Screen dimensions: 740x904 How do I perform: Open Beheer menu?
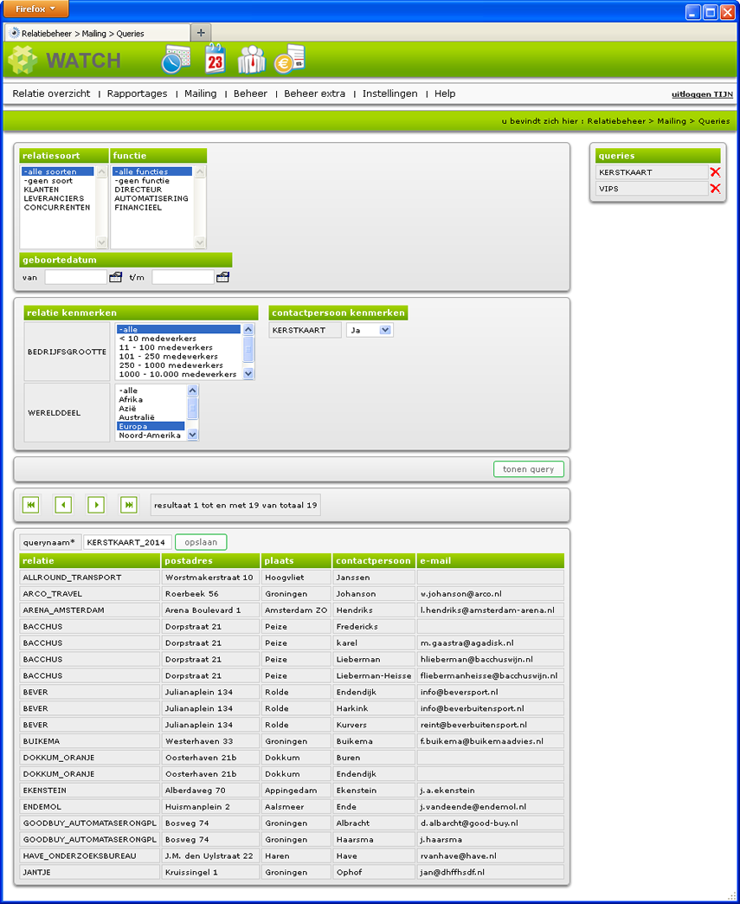[250, 94]
